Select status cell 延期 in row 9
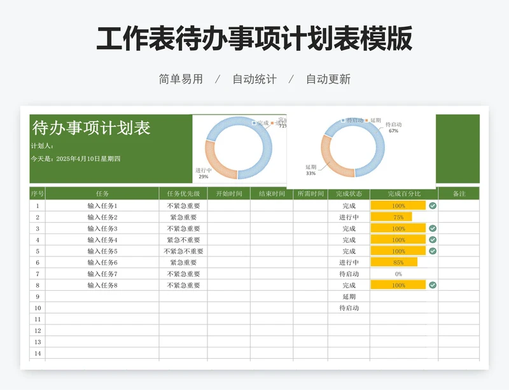The image size is (509, 390). (349, 296)
